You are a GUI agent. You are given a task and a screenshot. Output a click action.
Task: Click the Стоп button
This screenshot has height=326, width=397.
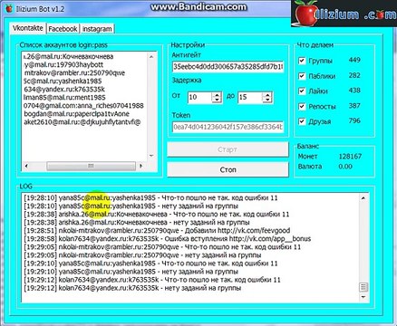coord(228,169)
